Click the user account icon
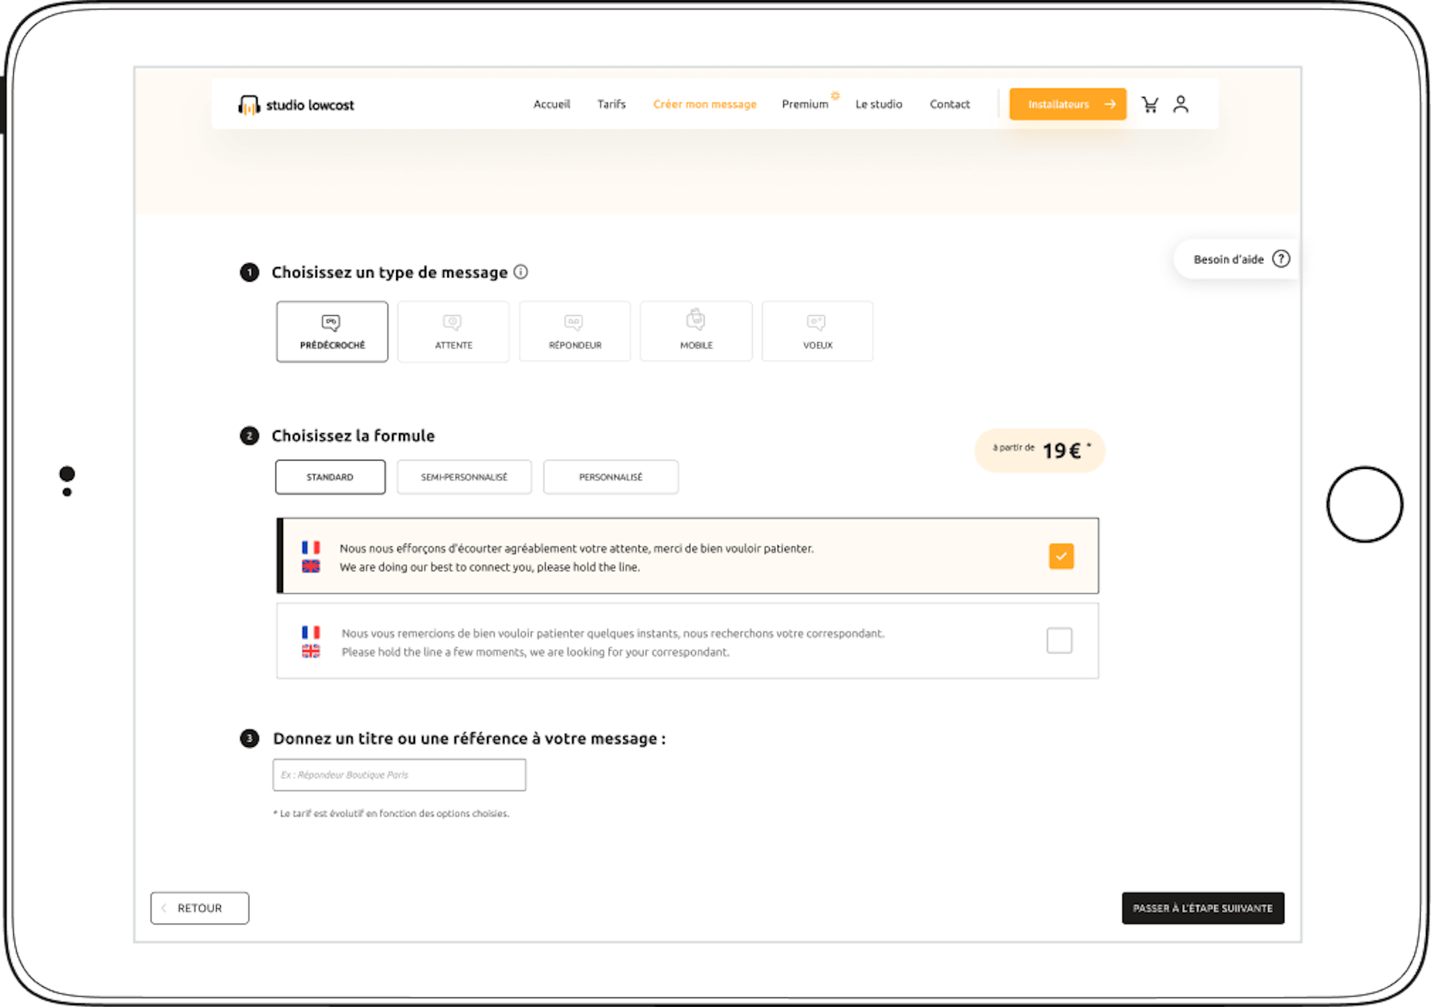1431x1007 pixels. tap(1181, 105)
